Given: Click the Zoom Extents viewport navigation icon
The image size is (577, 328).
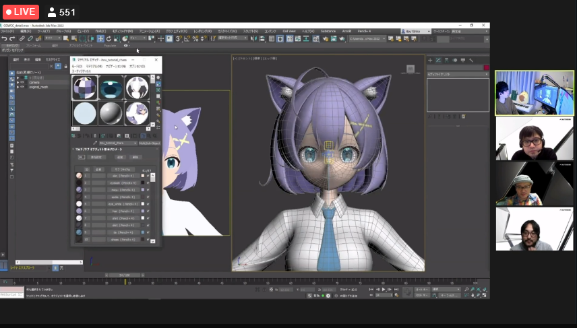Looking at the screenshot, I should 479,290.
